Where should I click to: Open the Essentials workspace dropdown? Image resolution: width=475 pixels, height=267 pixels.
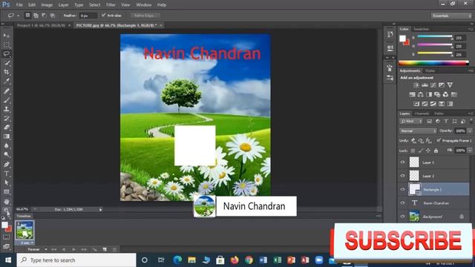451,16
